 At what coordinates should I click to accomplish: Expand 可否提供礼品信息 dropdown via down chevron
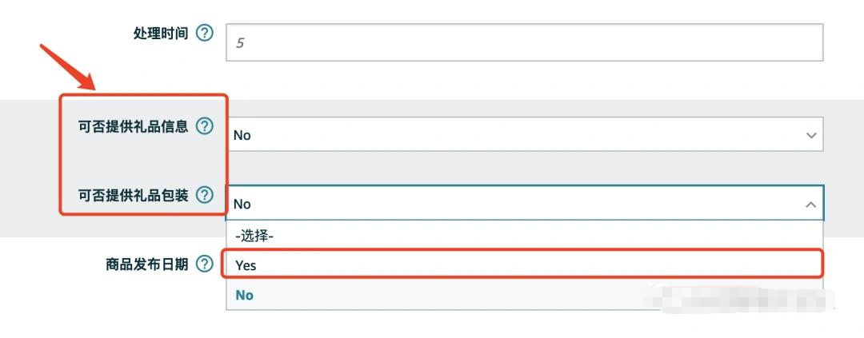810,135
